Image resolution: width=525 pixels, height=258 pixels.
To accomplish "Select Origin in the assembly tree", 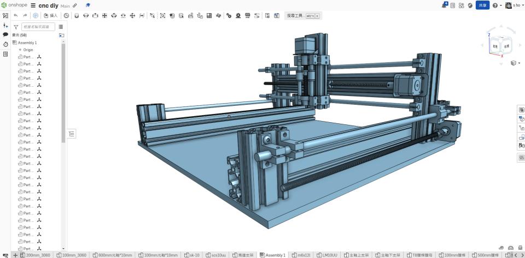I will (x=28, y=50).
